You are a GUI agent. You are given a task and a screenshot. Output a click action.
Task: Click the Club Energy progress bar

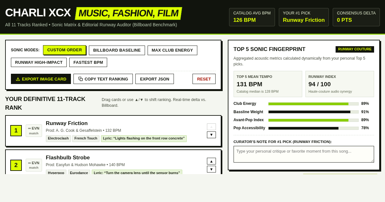pyautogui.click(x=313, y=104)
